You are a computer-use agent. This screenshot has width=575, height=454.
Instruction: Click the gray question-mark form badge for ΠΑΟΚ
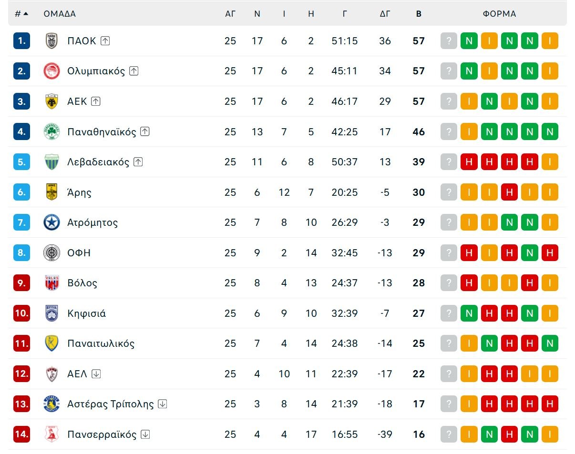coord(448,40)
